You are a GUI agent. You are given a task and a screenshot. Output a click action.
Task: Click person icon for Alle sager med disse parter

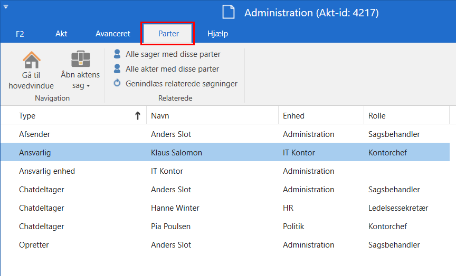click(117, 54)
